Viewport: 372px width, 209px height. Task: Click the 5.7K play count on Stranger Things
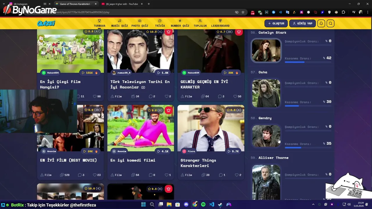tap(233, 151)
